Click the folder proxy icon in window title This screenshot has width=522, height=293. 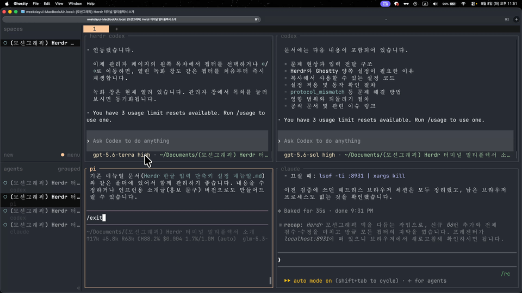(23, 11)
